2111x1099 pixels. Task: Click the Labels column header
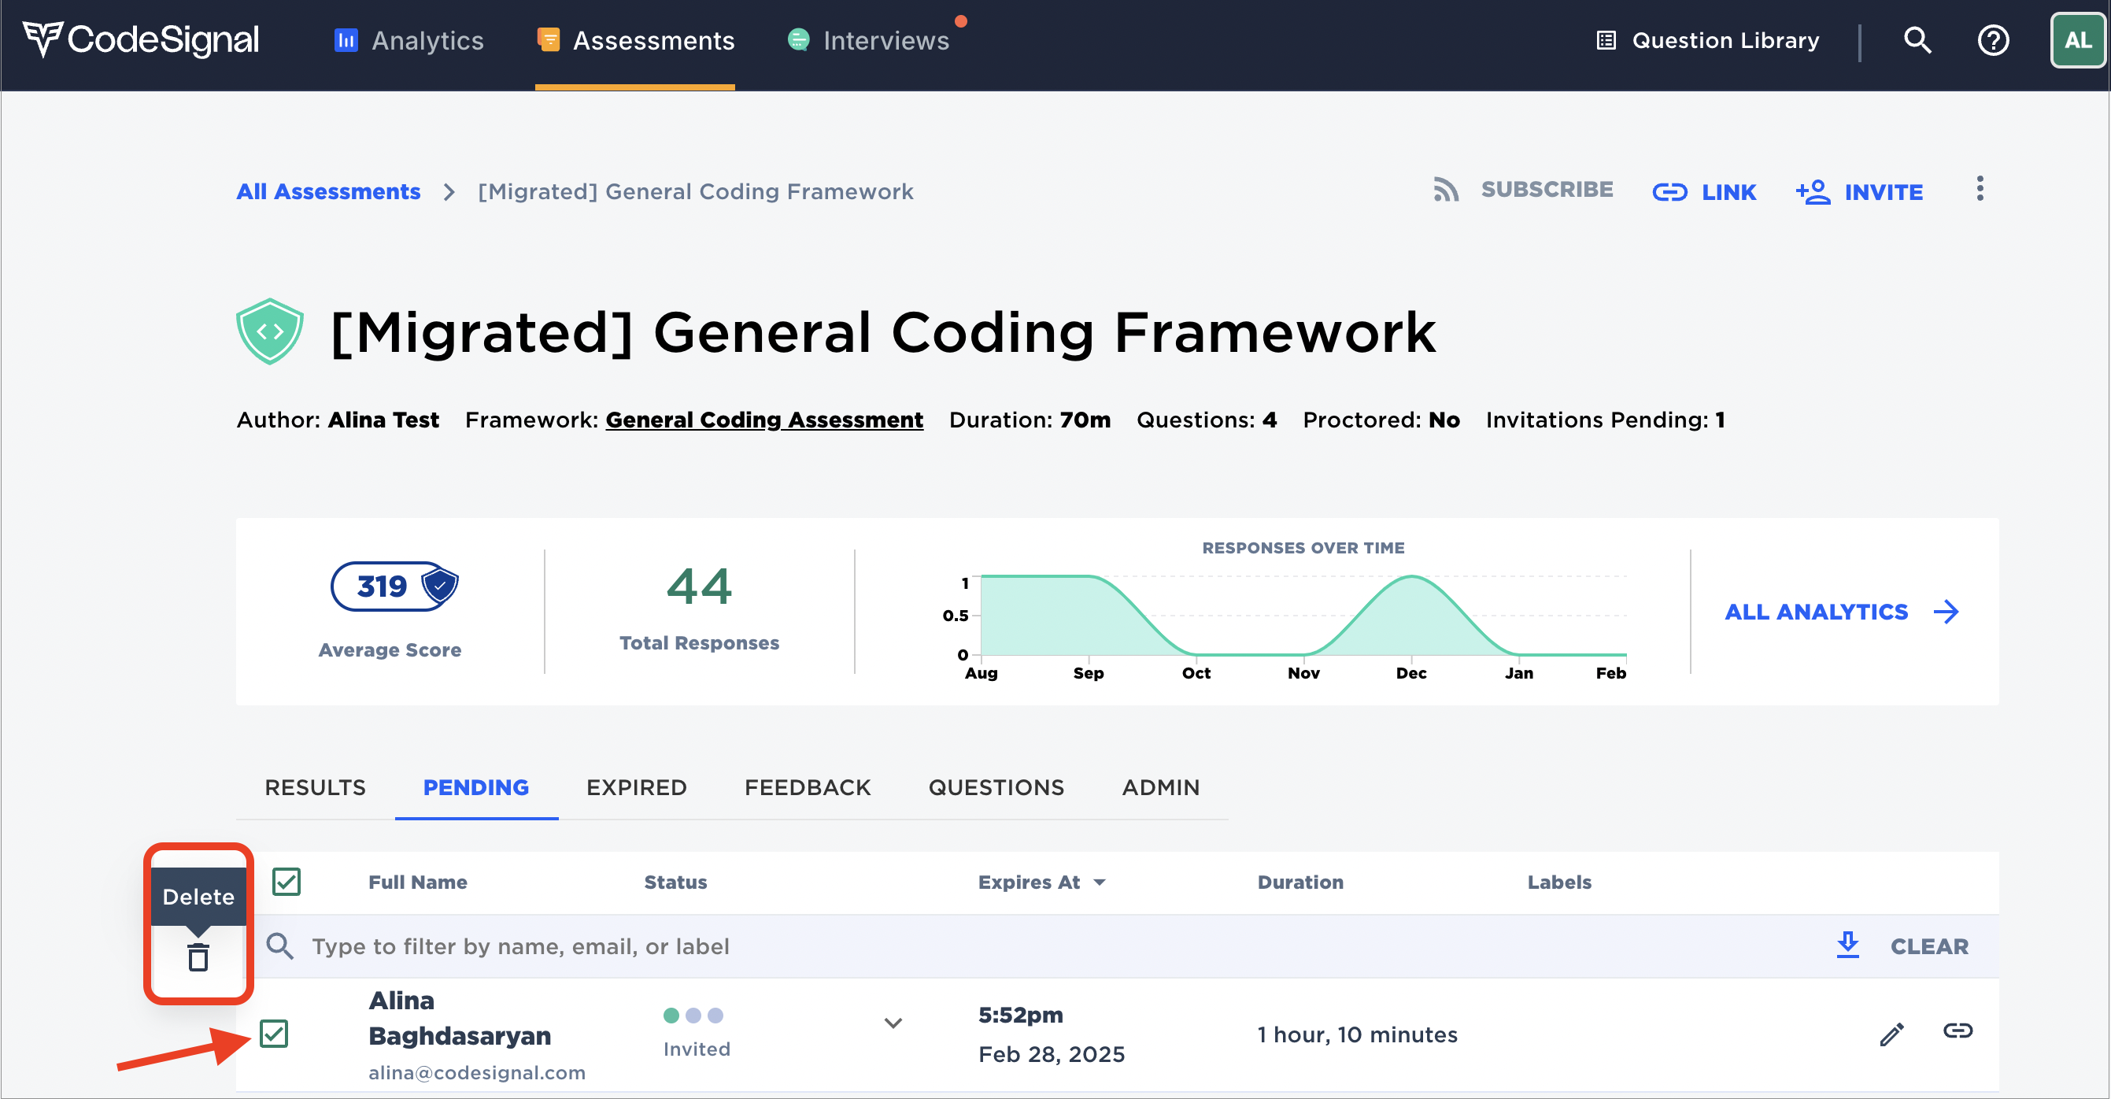(x=1559, y=882)
